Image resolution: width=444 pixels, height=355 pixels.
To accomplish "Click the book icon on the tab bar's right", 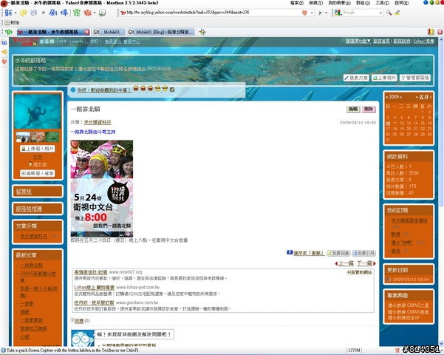I will coord(431,32).
